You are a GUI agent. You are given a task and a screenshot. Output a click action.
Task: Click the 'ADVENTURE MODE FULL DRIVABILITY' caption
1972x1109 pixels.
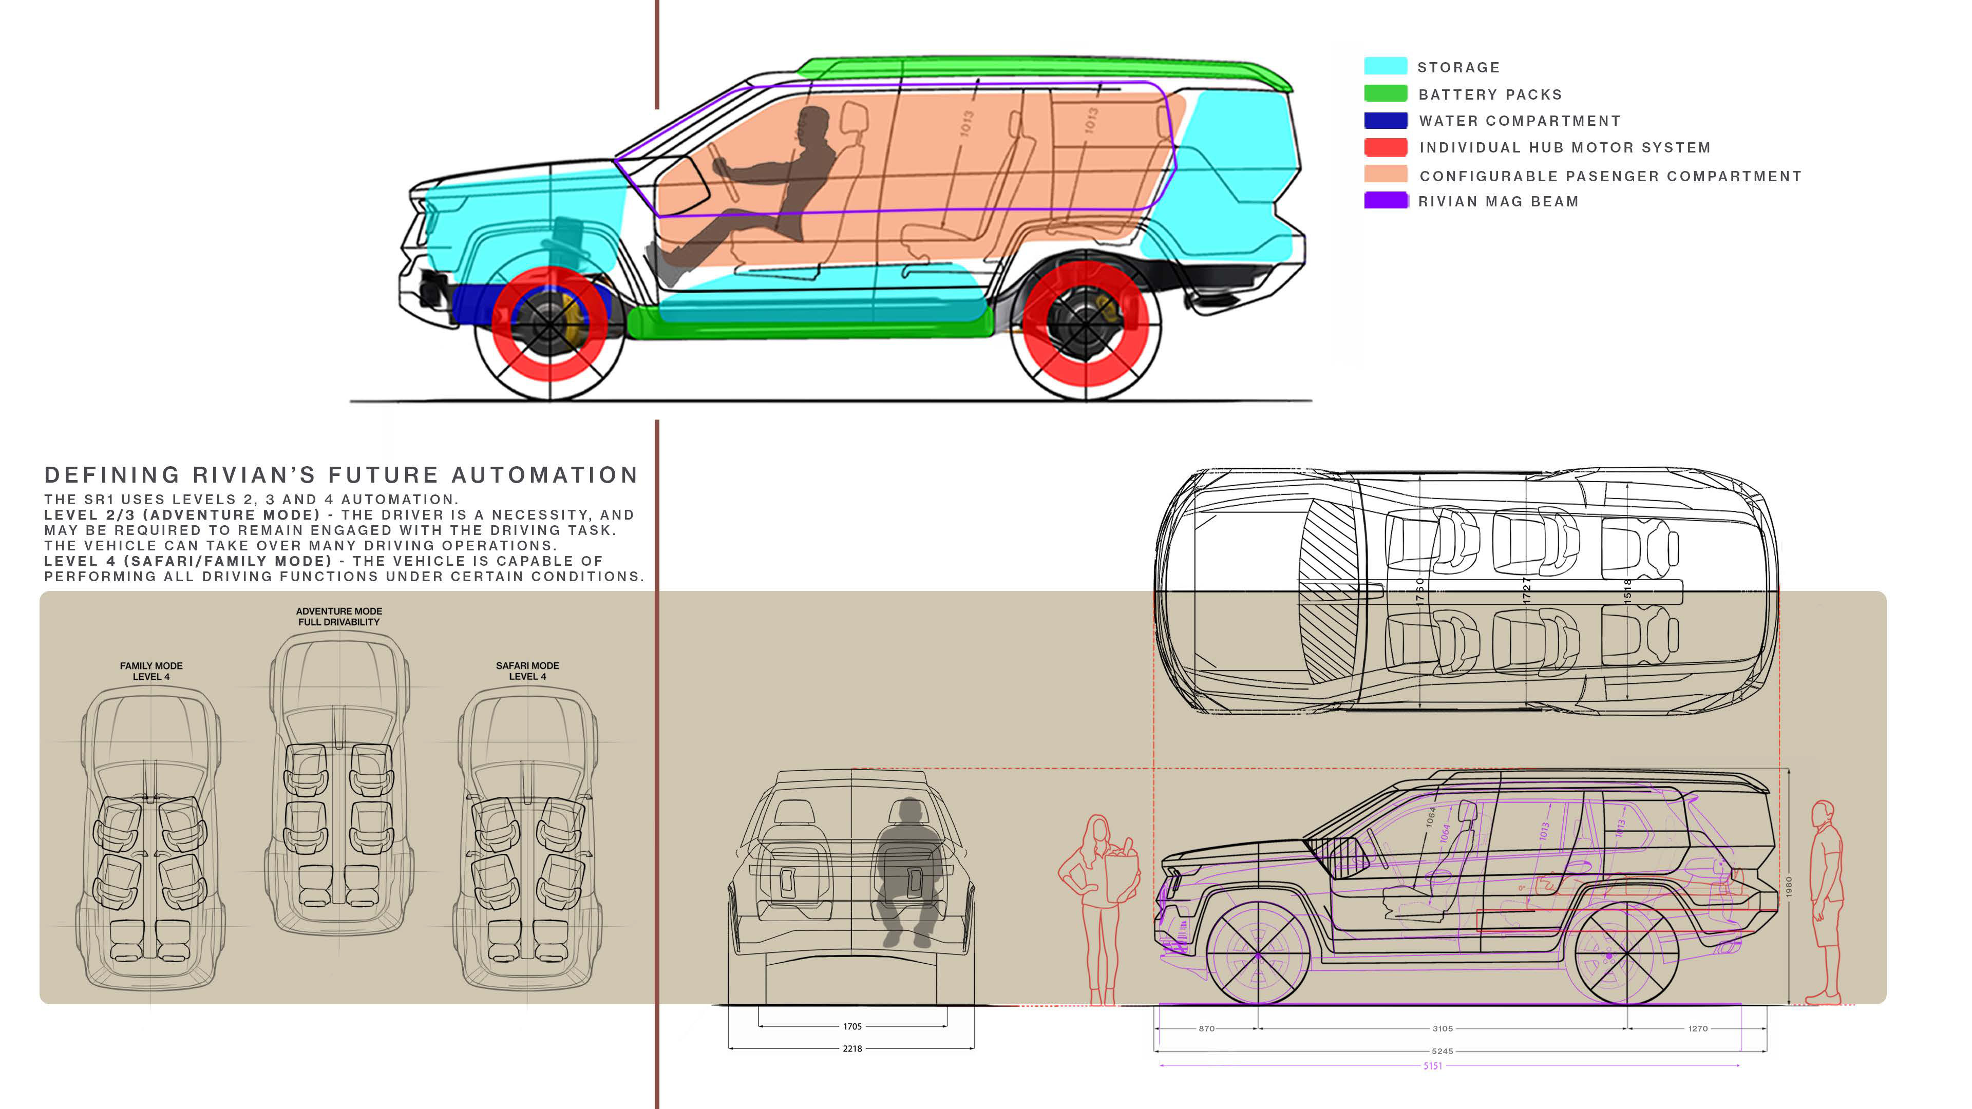pos(339,617)
